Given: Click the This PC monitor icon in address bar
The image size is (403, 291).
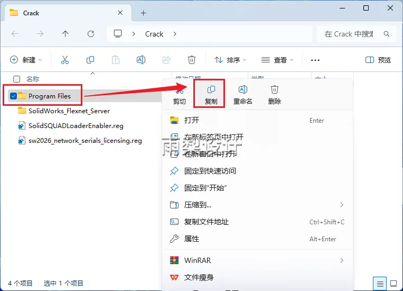Looking at the screenshot, I should click(118, 34).
